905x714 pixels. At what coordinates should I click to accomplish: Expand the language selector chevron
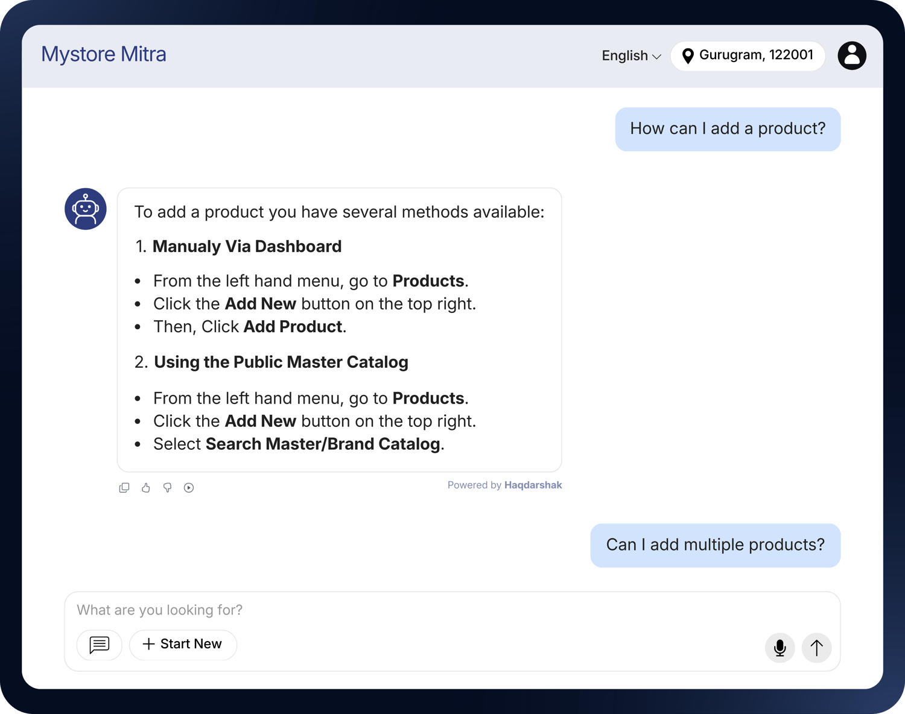[x=657, y=57]
